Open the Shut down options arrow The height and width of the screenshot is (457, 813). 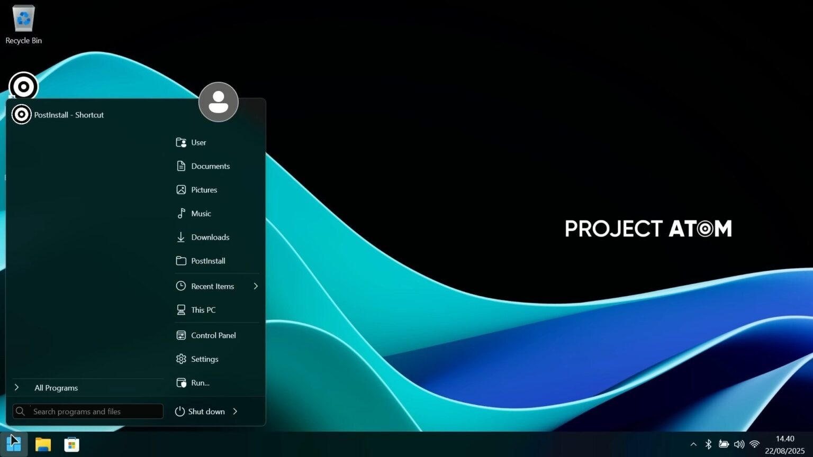click(x=235, y=411)
